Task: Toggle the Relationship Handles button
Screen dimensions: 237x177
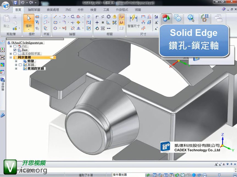Action: point(122,23)
